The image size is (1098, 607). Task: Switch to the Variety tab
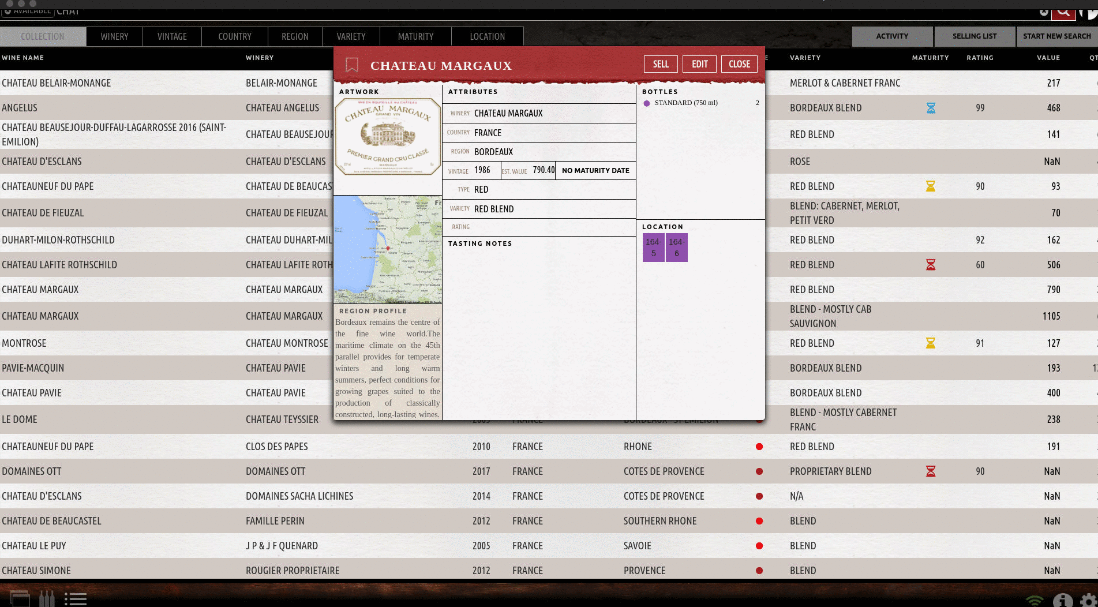(351, 36)
